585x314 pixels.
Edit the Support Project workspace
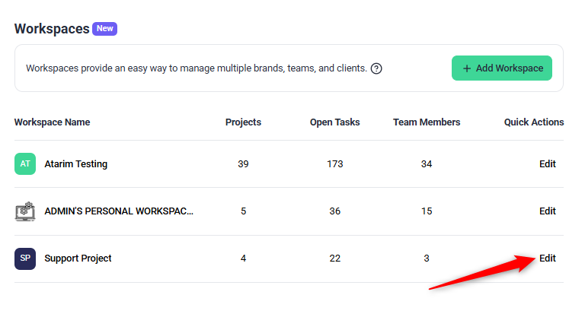[547, 258]
